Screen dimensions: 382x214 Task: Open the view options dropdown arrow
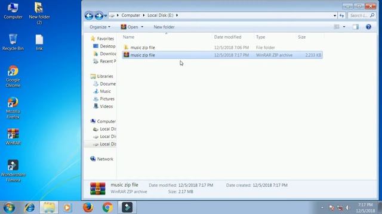click(x=344, y=27)
